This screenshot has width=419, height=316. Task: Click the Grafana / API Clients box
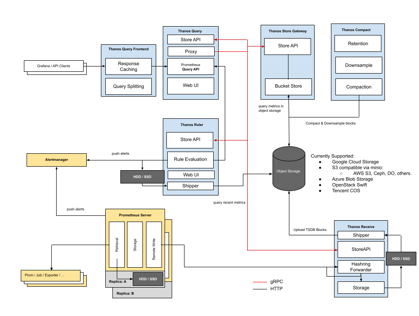pos(54,66)
